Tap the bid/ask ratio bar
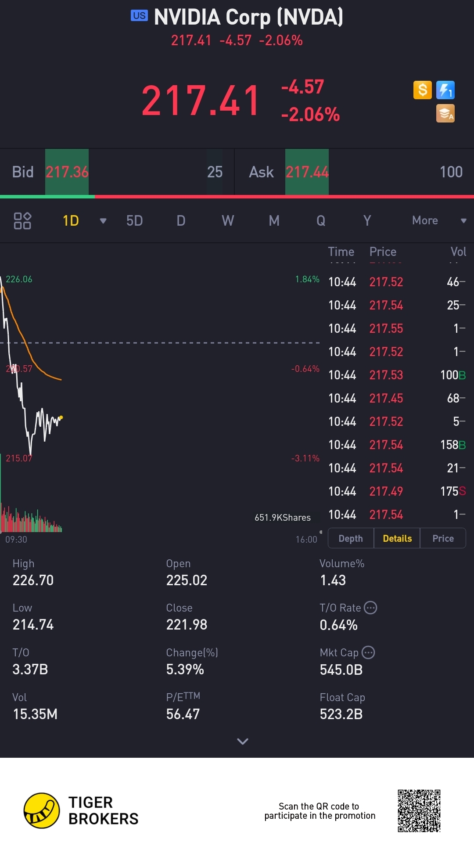The width and height of the screenshot is (474, 864). (237, 197)
